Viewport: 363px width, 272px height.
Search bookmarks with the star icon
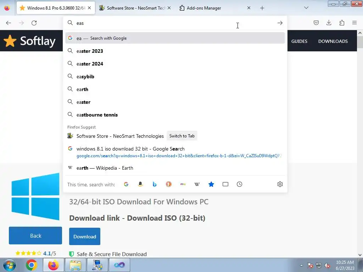point(211,184)
